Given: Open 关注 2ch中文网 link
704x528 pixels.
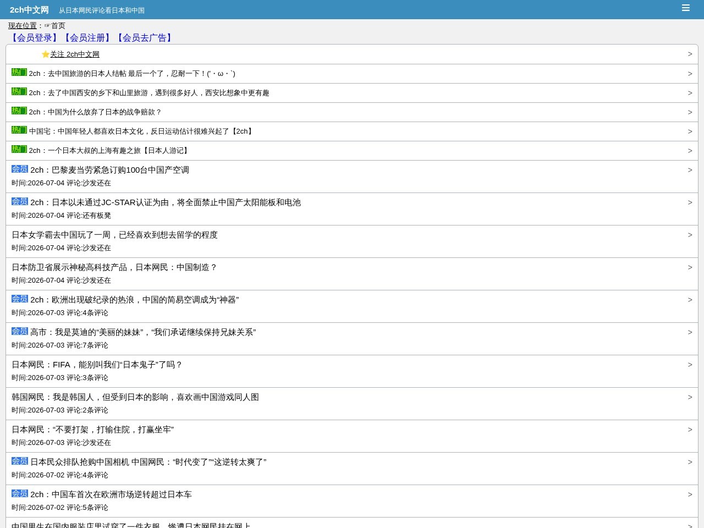Looking at the screenshot, I should tap(75, 54).
